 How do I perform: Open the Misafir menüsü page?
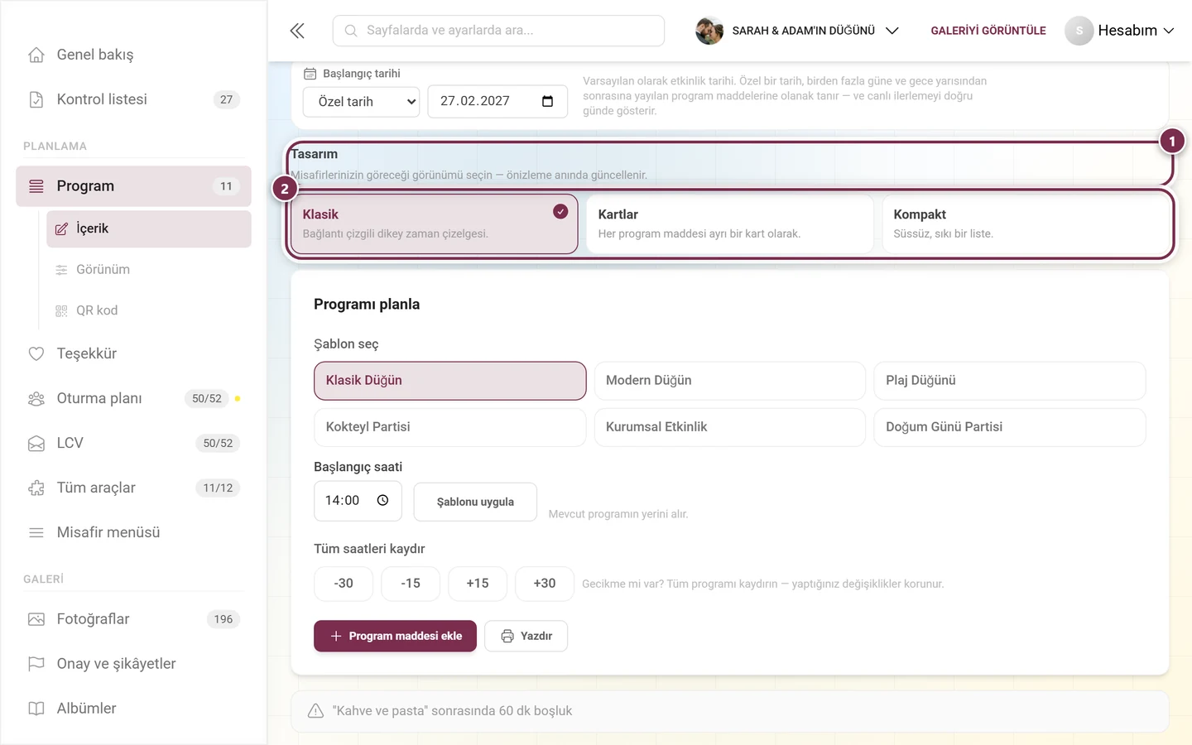(133, 532)
